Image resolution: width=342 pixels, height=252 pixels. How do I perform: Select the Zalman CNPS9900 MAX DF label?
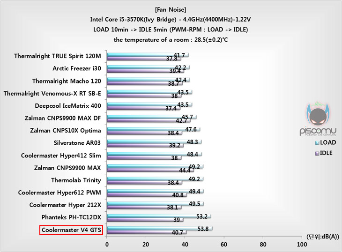63,118
